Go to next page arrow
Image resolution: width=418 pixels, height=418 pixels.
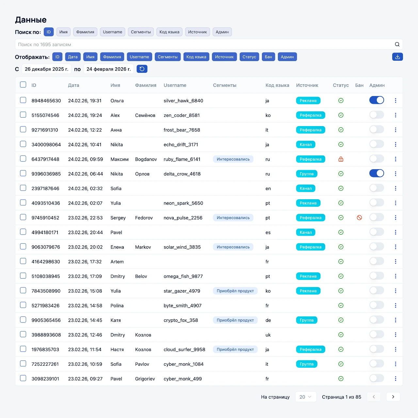coord(393,397)
